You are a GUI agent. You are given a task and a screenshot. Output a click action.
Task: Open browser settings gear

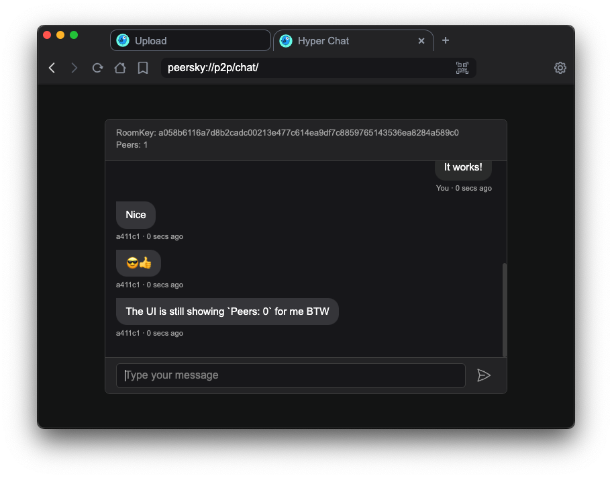(x=560, y=68)
